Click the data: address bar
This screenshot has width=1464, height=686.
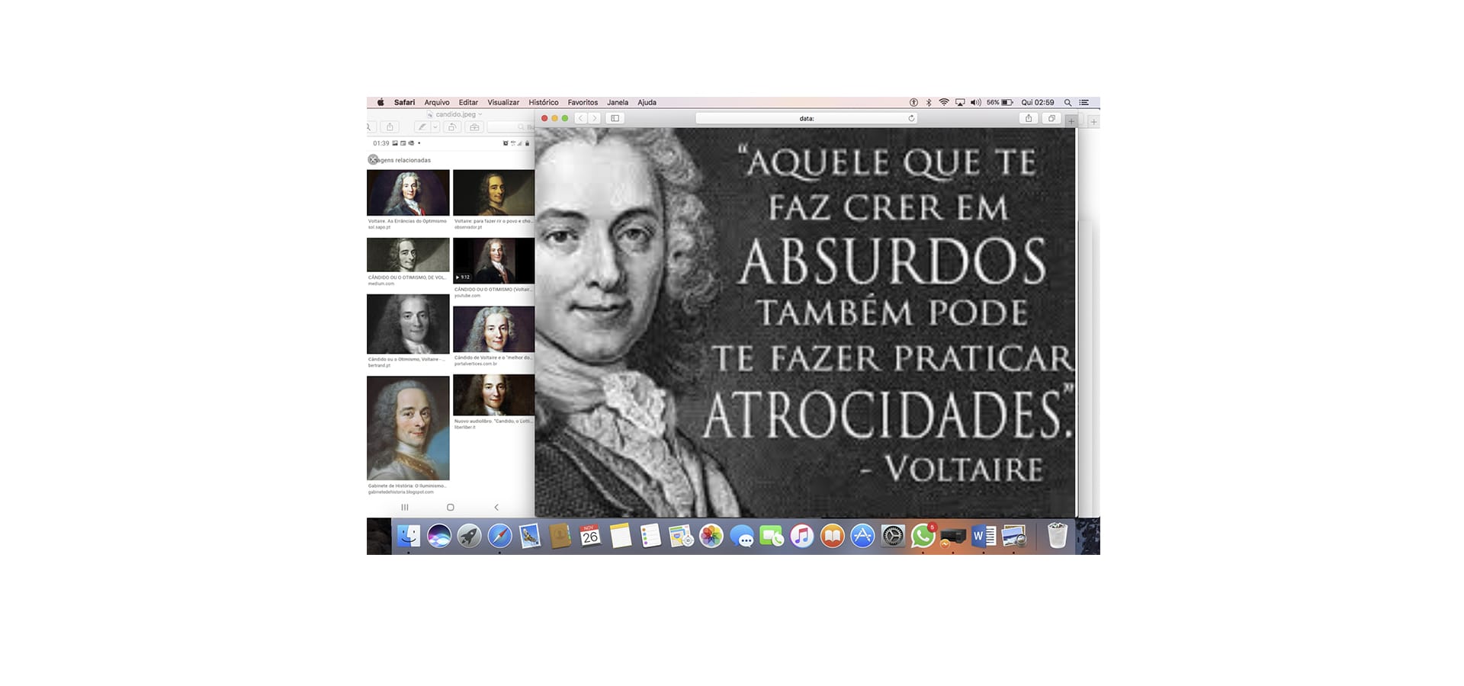[x=806, y=118]
